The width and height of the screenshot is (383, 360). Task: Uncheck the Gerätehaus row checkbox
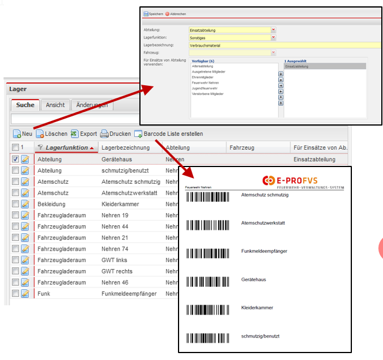[16, 160]
